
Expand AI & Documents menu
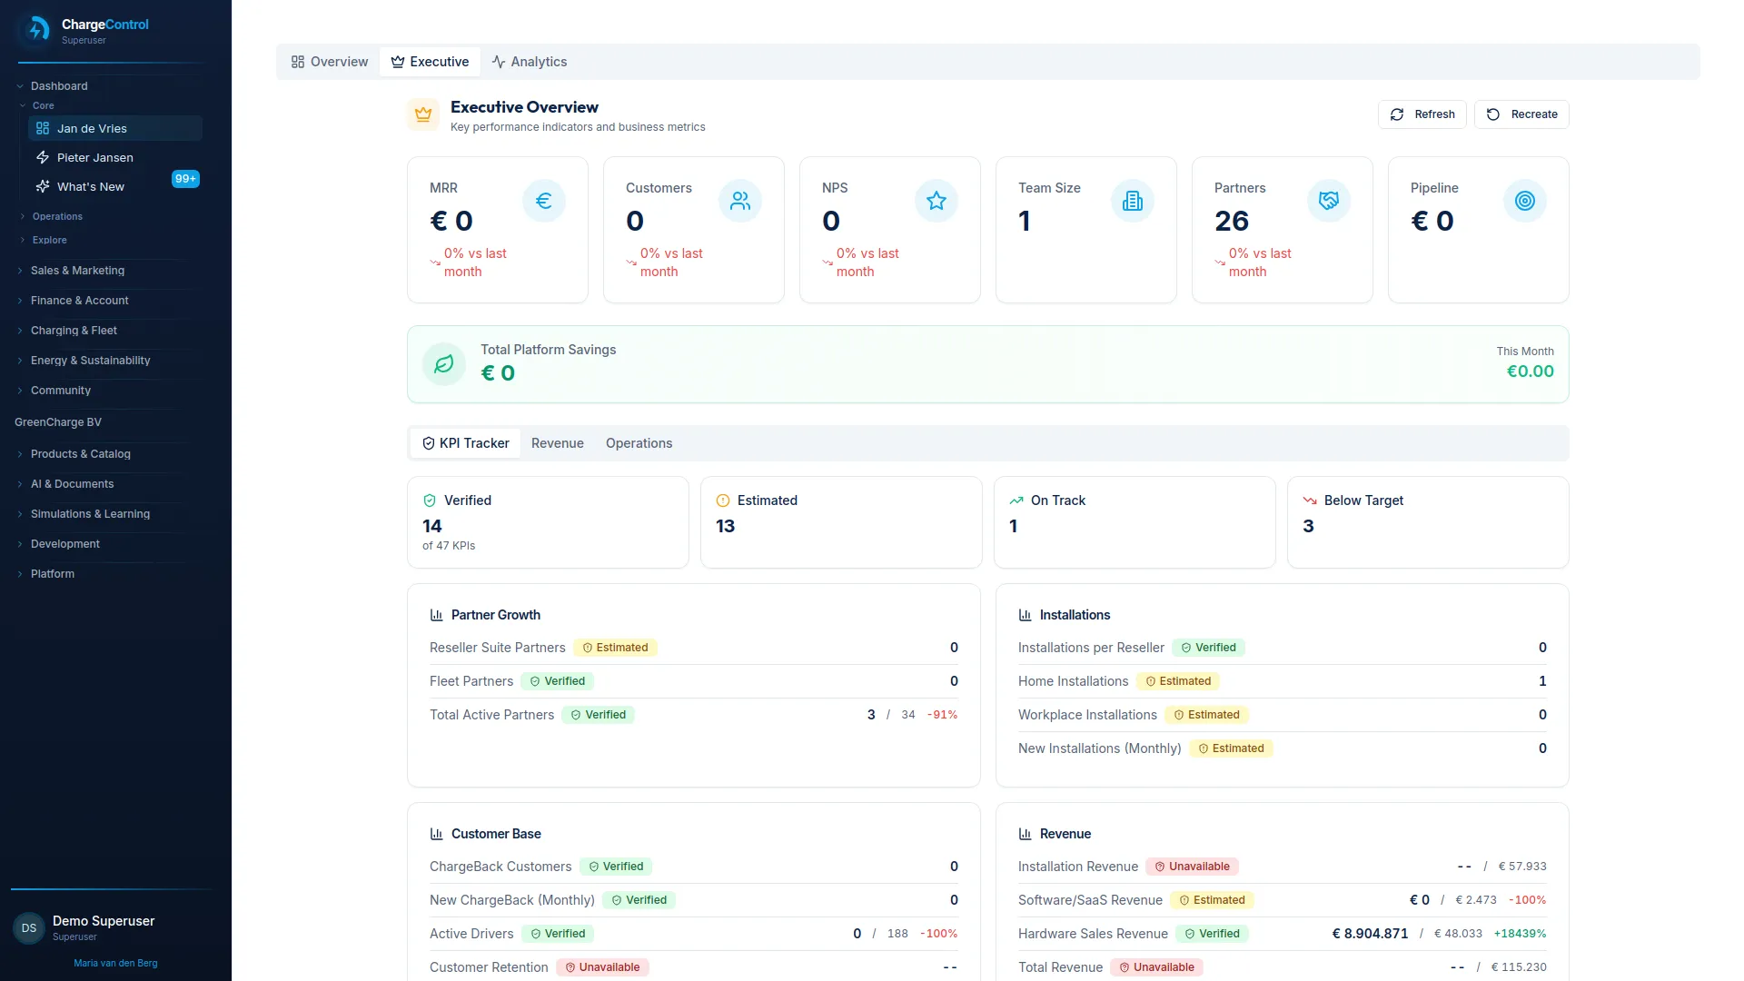[72, 484]
